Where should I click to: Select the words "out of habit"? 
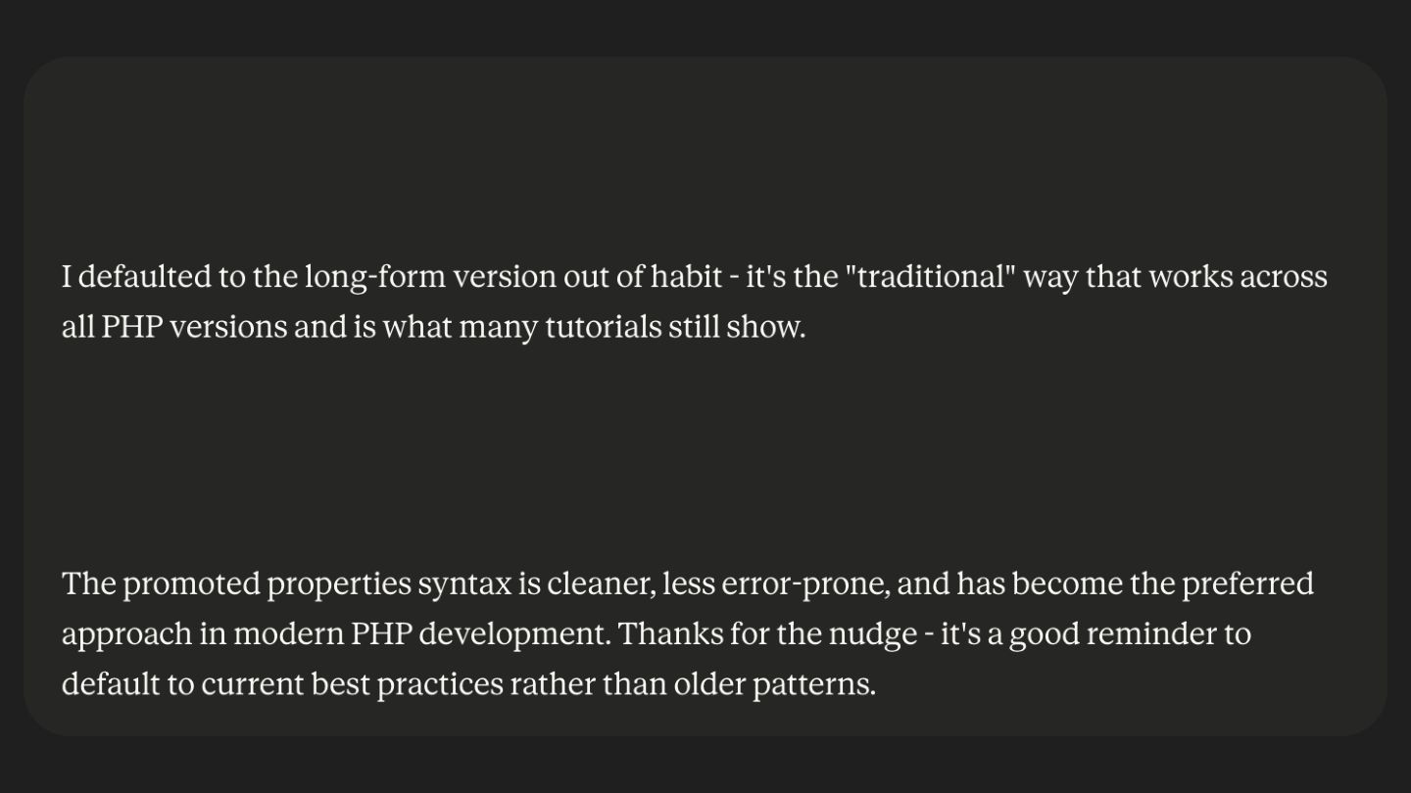point(642,277)
